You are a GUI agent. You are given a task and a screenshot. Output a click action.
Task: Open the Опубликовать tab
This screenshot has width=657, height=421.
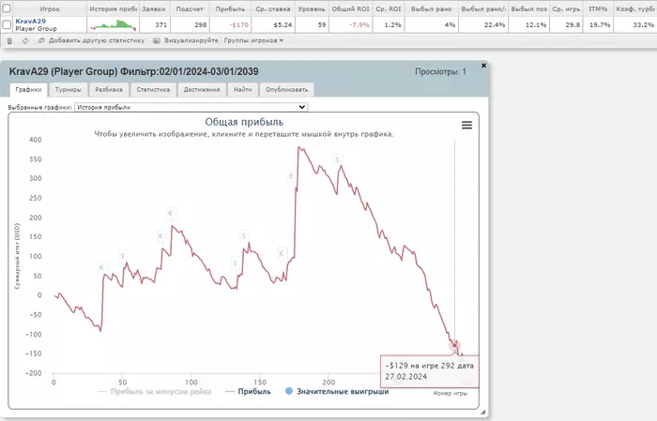[x=286, y=90]
